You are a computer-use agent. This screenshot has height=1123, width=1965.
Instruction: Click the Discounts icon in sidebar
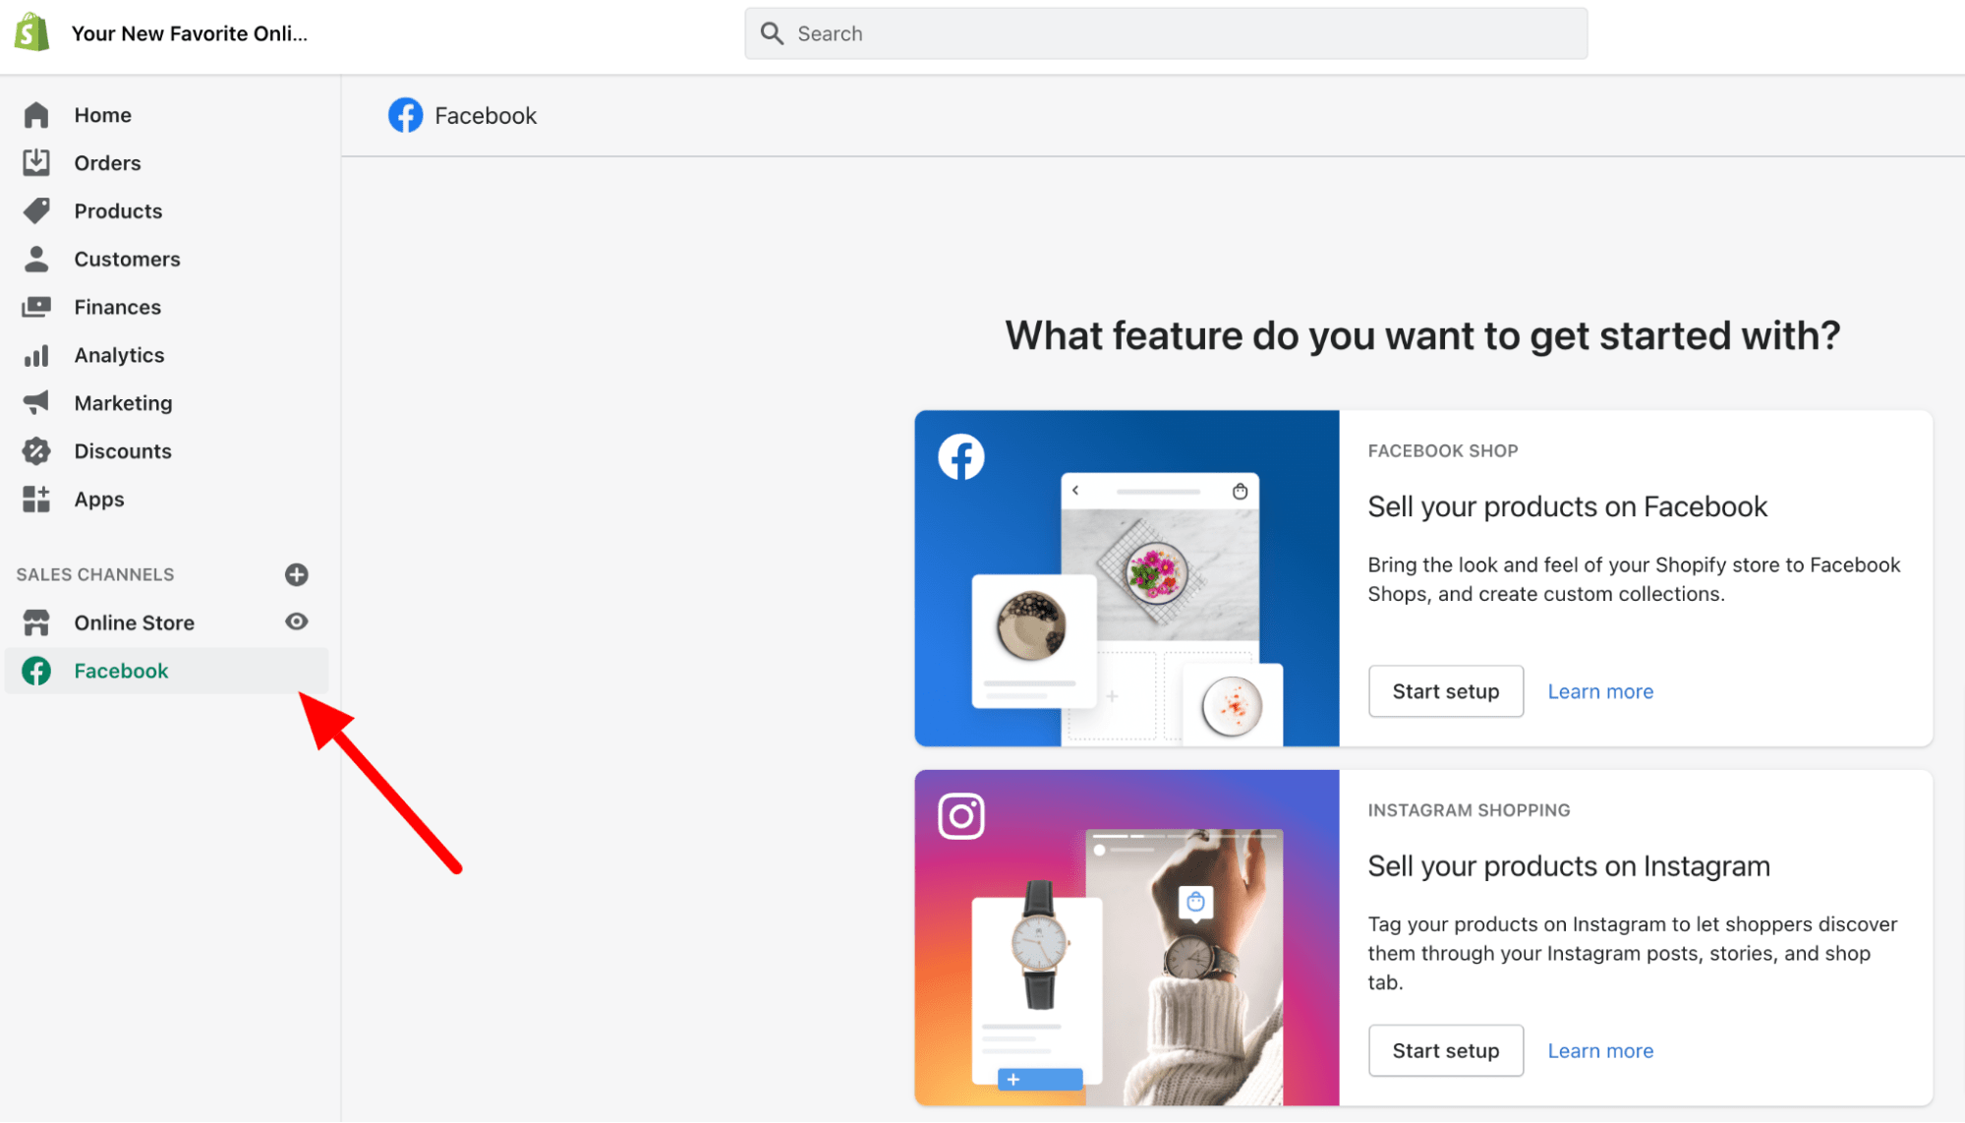(x=36, y=449)
